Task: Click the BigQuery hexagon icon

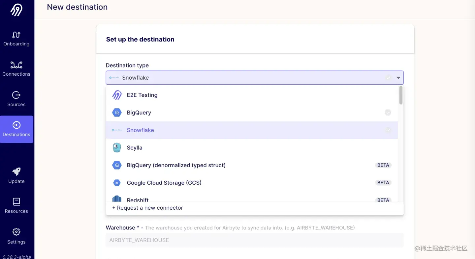Action: pyautogui.click(x=117, y=113)
